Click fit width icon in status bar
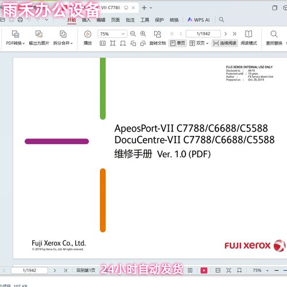This screenshot has height=287, width=287. point(239,270)
